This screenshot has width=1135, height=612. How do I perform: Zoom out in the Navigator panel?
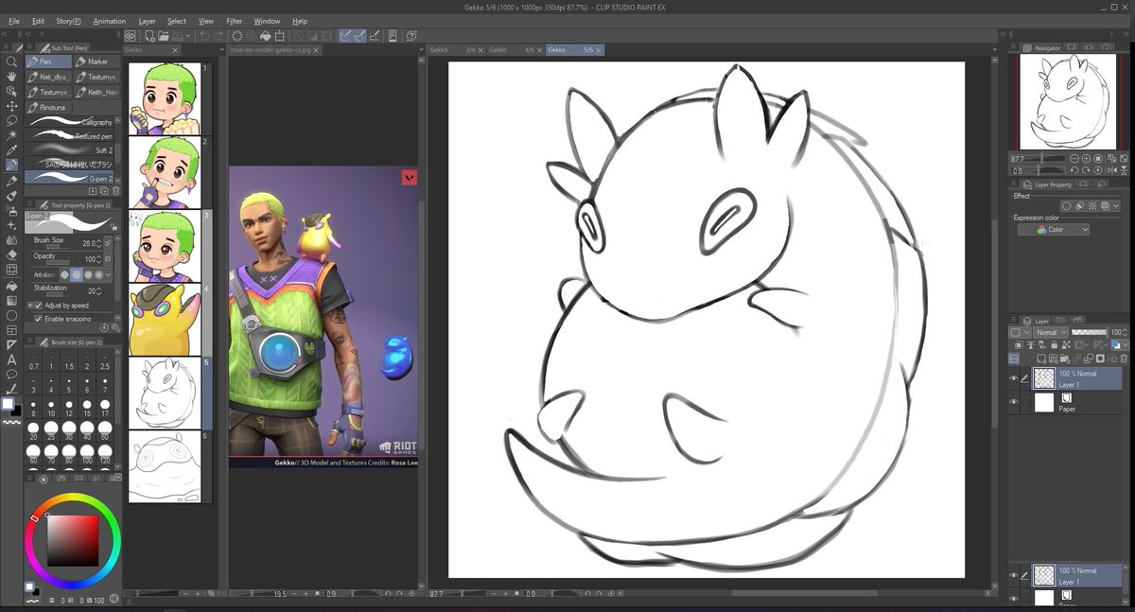click(x=1076, y=158)
